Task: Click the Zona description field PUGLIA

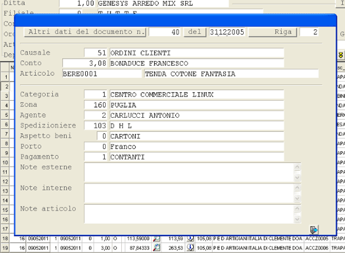Action: coord(197,105)
